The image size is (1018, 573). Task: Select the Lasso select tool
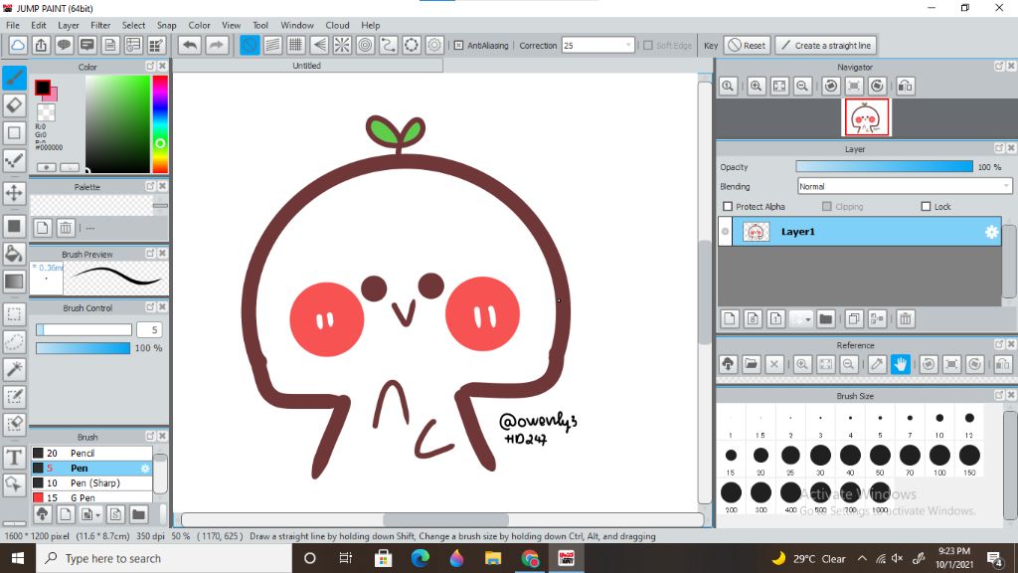click(14, 342)
